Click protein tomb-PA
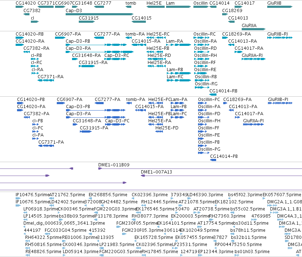 point(136,100)
